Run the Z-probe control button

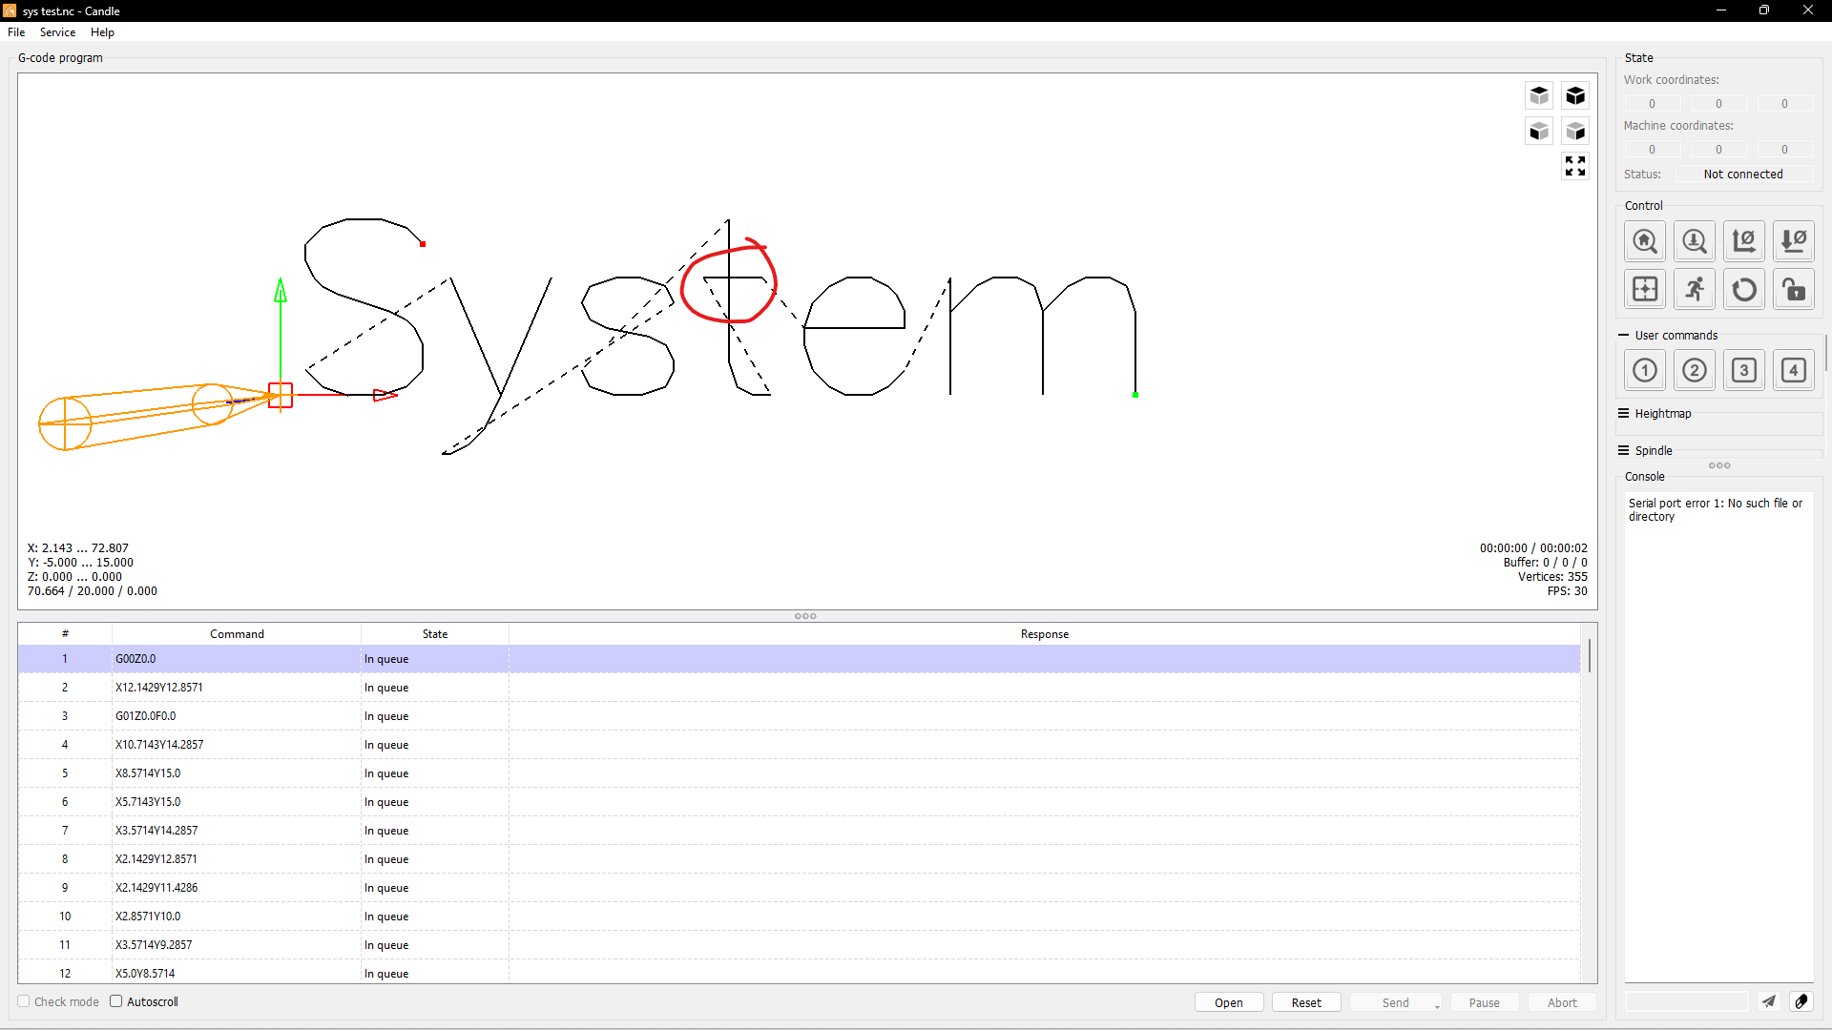coord(1694,241)
